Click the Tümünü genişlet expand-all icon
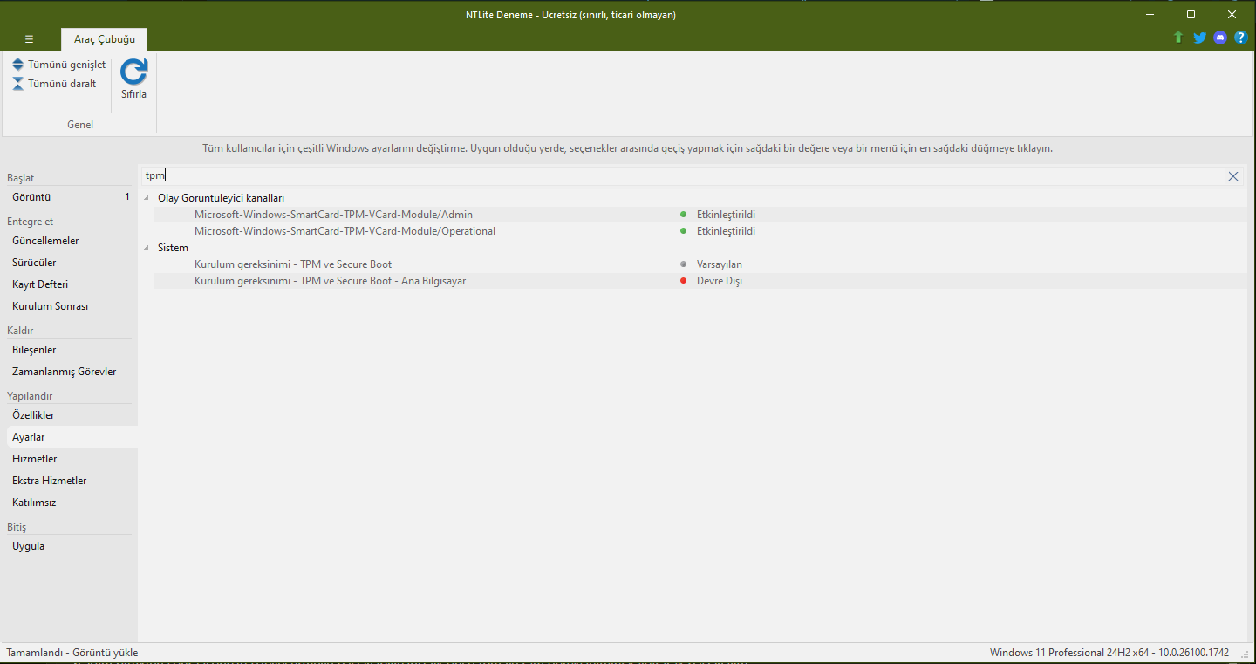This screenshot has height=664, width=1256. click(x=17, y=65)
